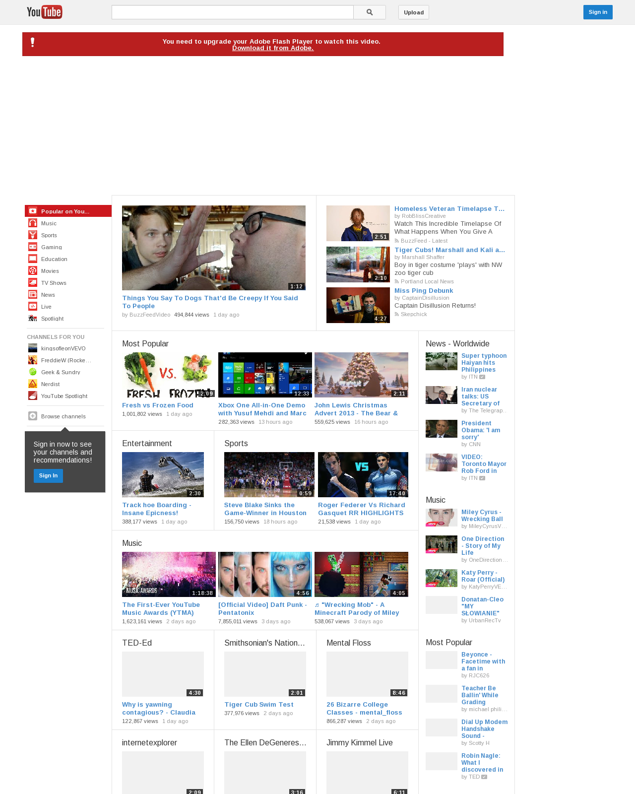Open Toronto Mayor Rob Ford video link
Image resolution: width=635 pixels, height=794 pixels.
[484, 464]
